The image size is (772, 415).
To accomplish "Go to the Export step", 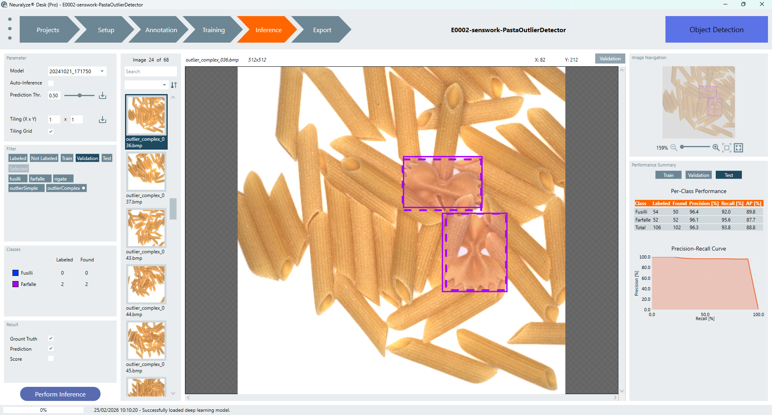I will (322, 30).
